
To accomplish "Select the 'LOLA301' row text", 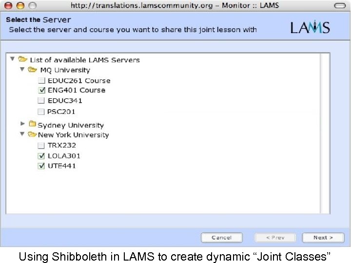I will click(64, 156).
